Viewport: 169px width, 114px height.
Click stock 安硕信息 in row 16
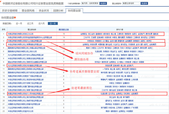pyautogui.click(x=108, y=87)
